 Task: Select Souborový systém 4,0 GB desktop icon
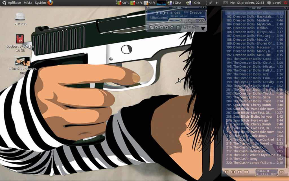click(x=20, y=43)
